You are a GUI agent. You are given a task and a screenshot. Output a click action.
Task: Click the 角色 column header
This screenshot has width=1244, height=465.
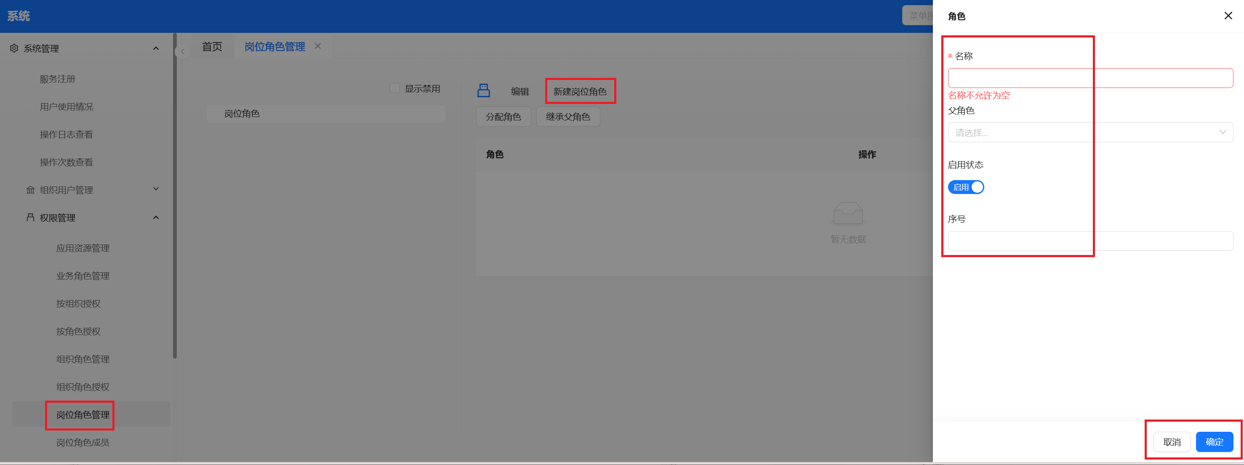[495, 154]
